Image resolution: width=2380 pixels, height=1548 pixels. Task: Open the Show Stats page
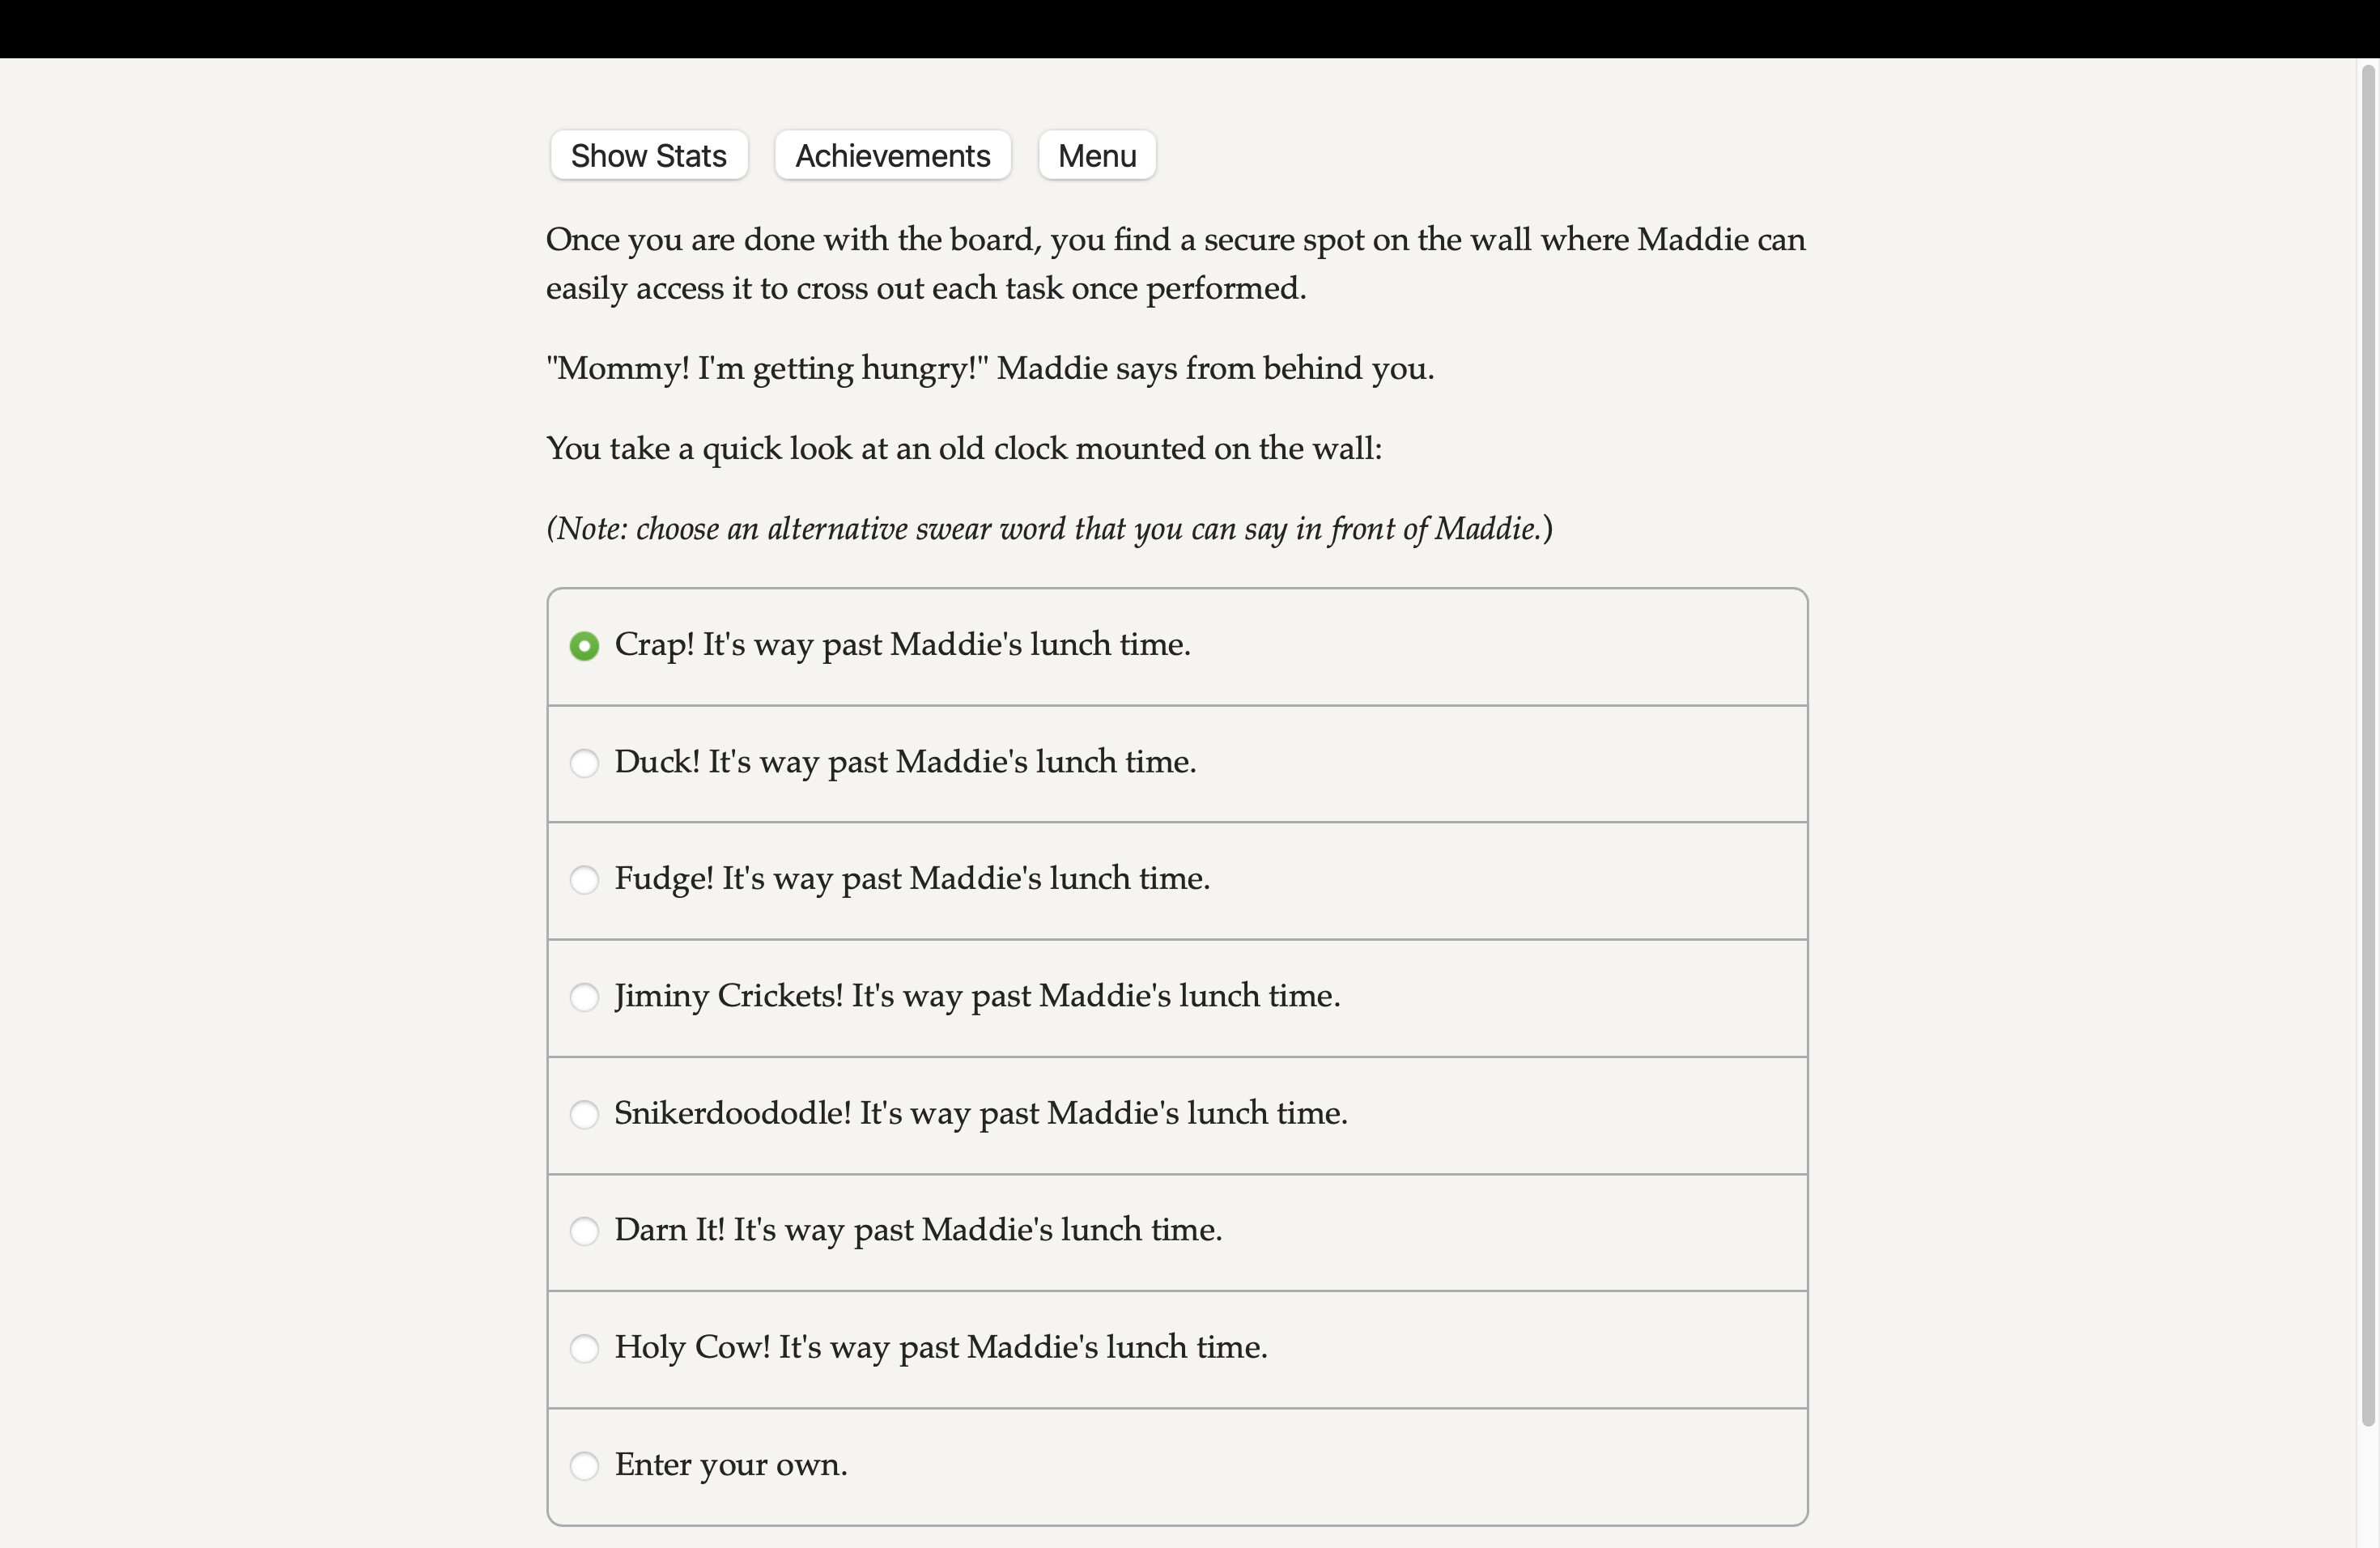(x=648, y=155)
